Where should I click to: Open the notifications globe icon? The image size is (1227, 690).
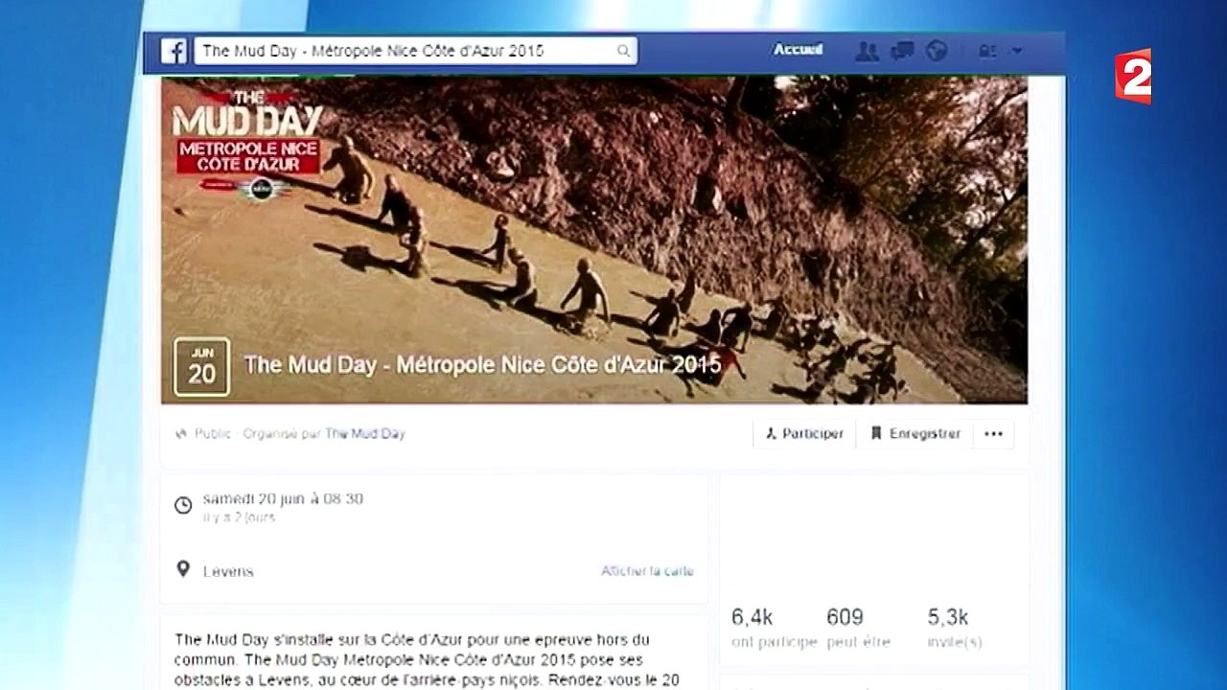click(x=937, y=51)
